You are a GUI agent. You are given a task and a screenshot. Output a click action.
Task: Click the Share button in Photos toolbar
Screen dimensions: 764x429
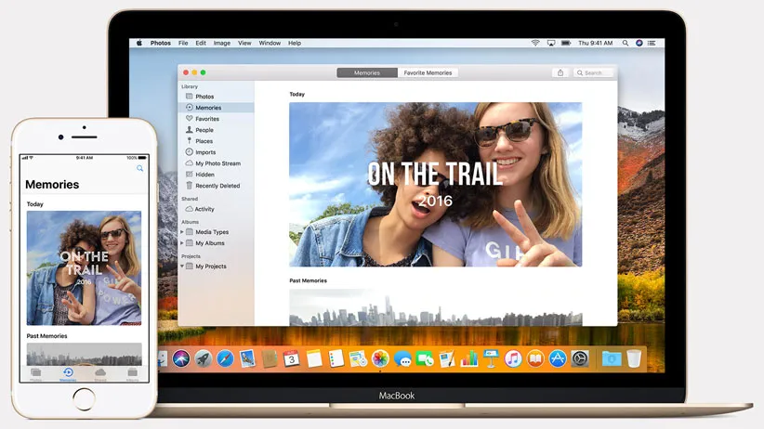pos(560,72)
